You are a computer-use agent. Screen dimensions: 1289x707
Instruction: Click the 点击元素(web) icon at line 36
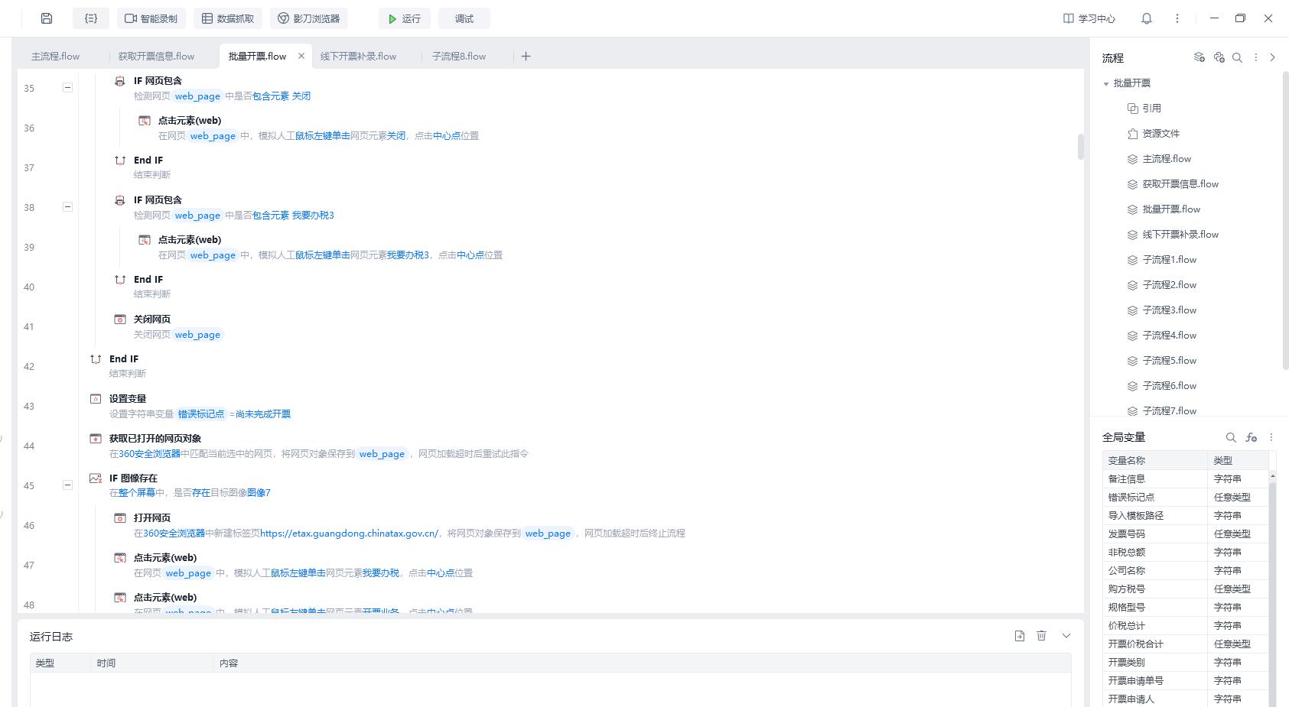[x=145, y=120]
